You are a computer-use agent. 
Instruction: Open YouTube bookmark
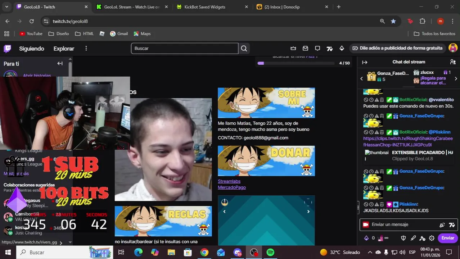point(31,33)
